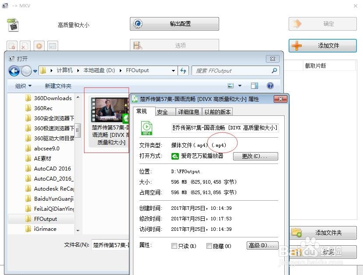This screenshot has height=275, width=363.
Task: Click the 更改 button to change default player
Action: tap(255, 157)
